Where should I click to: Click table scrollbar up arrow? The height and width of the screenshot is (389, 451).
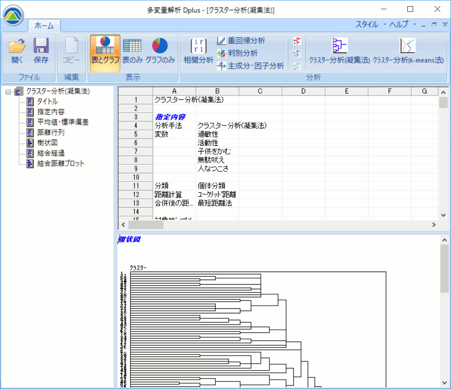click(x=443, y=93)
